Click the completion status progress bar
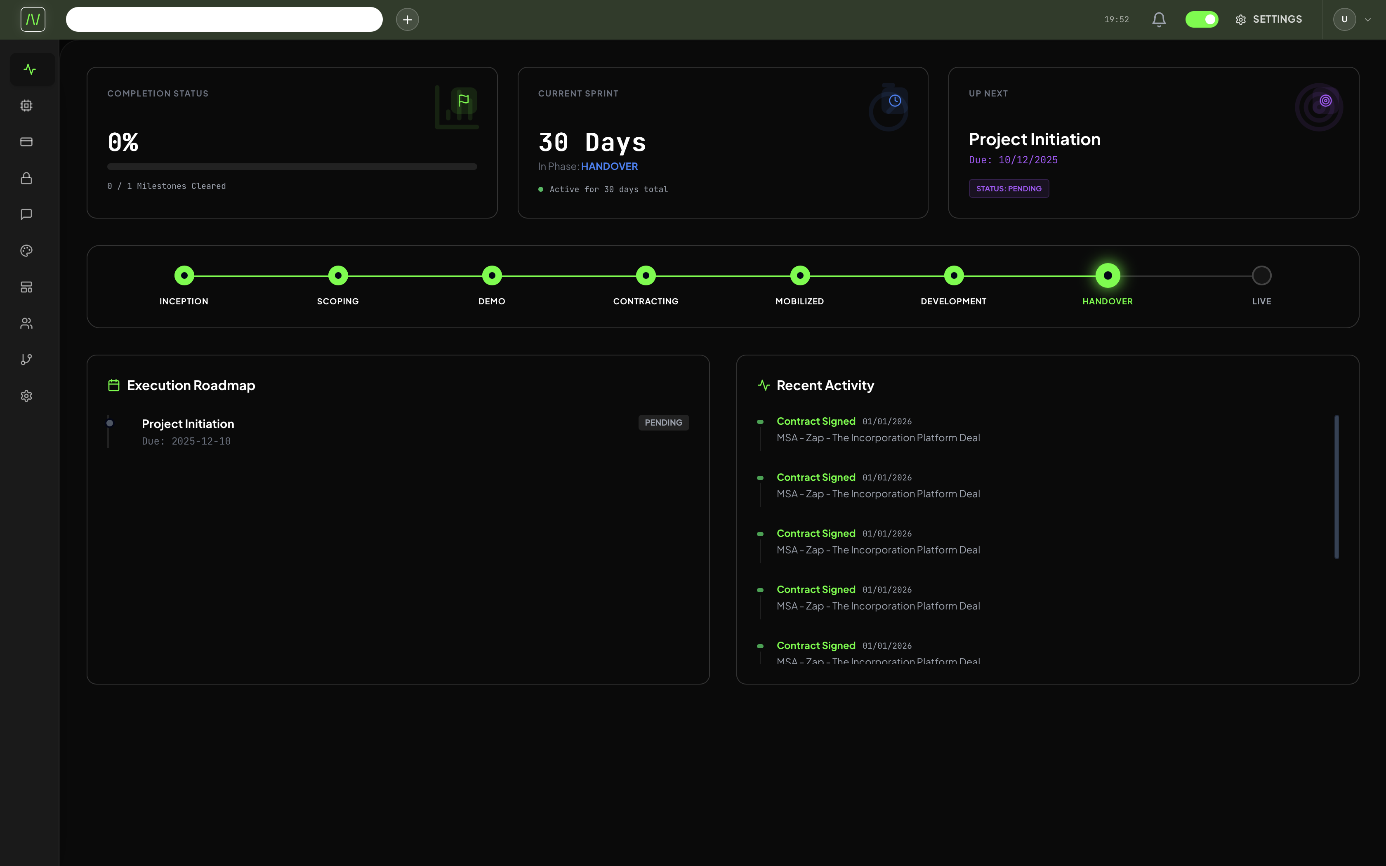Screen dimensions: 1386x866 [292, 167]
